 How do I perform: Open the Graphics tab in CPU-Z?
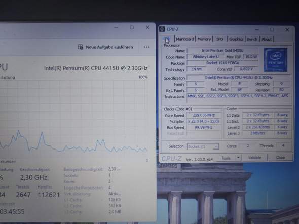coord(236,39)
